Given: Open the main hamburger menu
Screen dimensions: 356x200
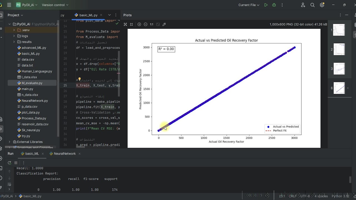Looking at the screenshot, I should [9, 5].
